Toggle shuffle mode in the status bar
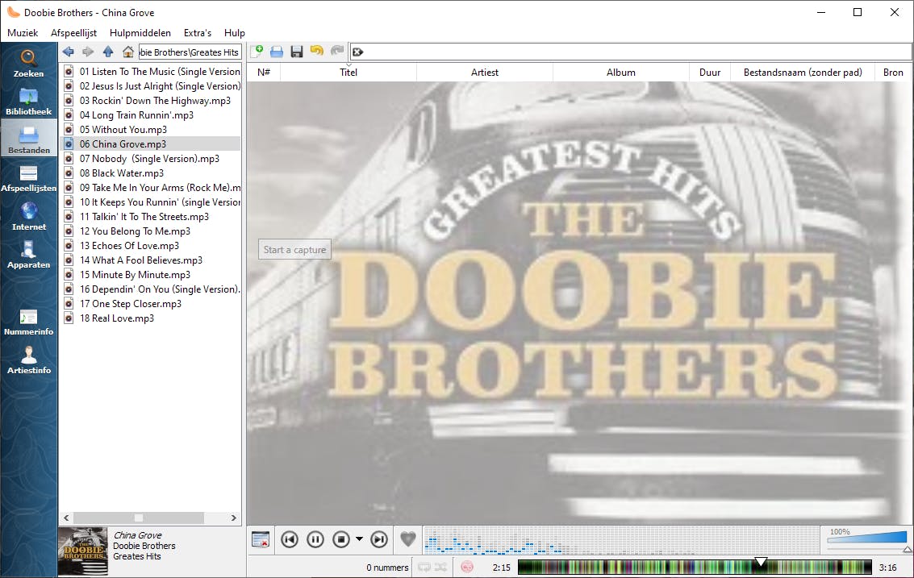The width and height of the screenshot is (914, 578). [x=441, y=568]
